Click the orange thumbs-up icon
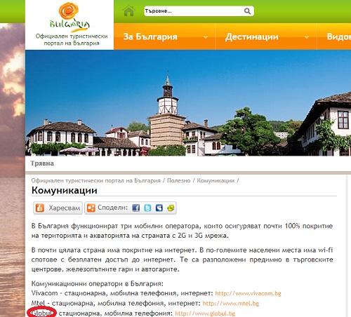 point(40,208)
